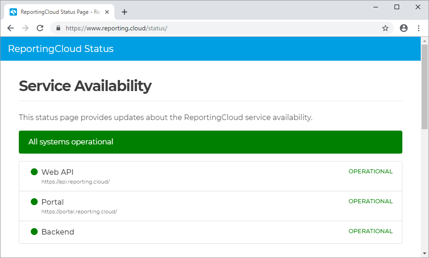Minimize the Chrome window
This screenshot has width=429, height=258.
tap(376, 7)
